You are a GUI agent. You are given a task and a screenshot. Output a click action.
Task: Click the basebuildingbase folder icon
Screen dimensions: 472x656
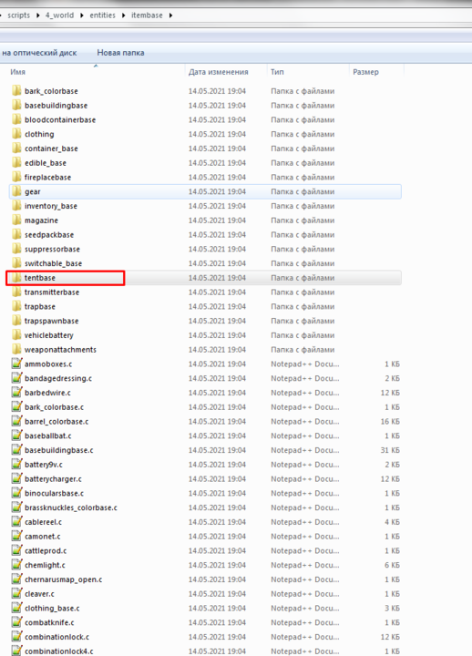[16, 105]
